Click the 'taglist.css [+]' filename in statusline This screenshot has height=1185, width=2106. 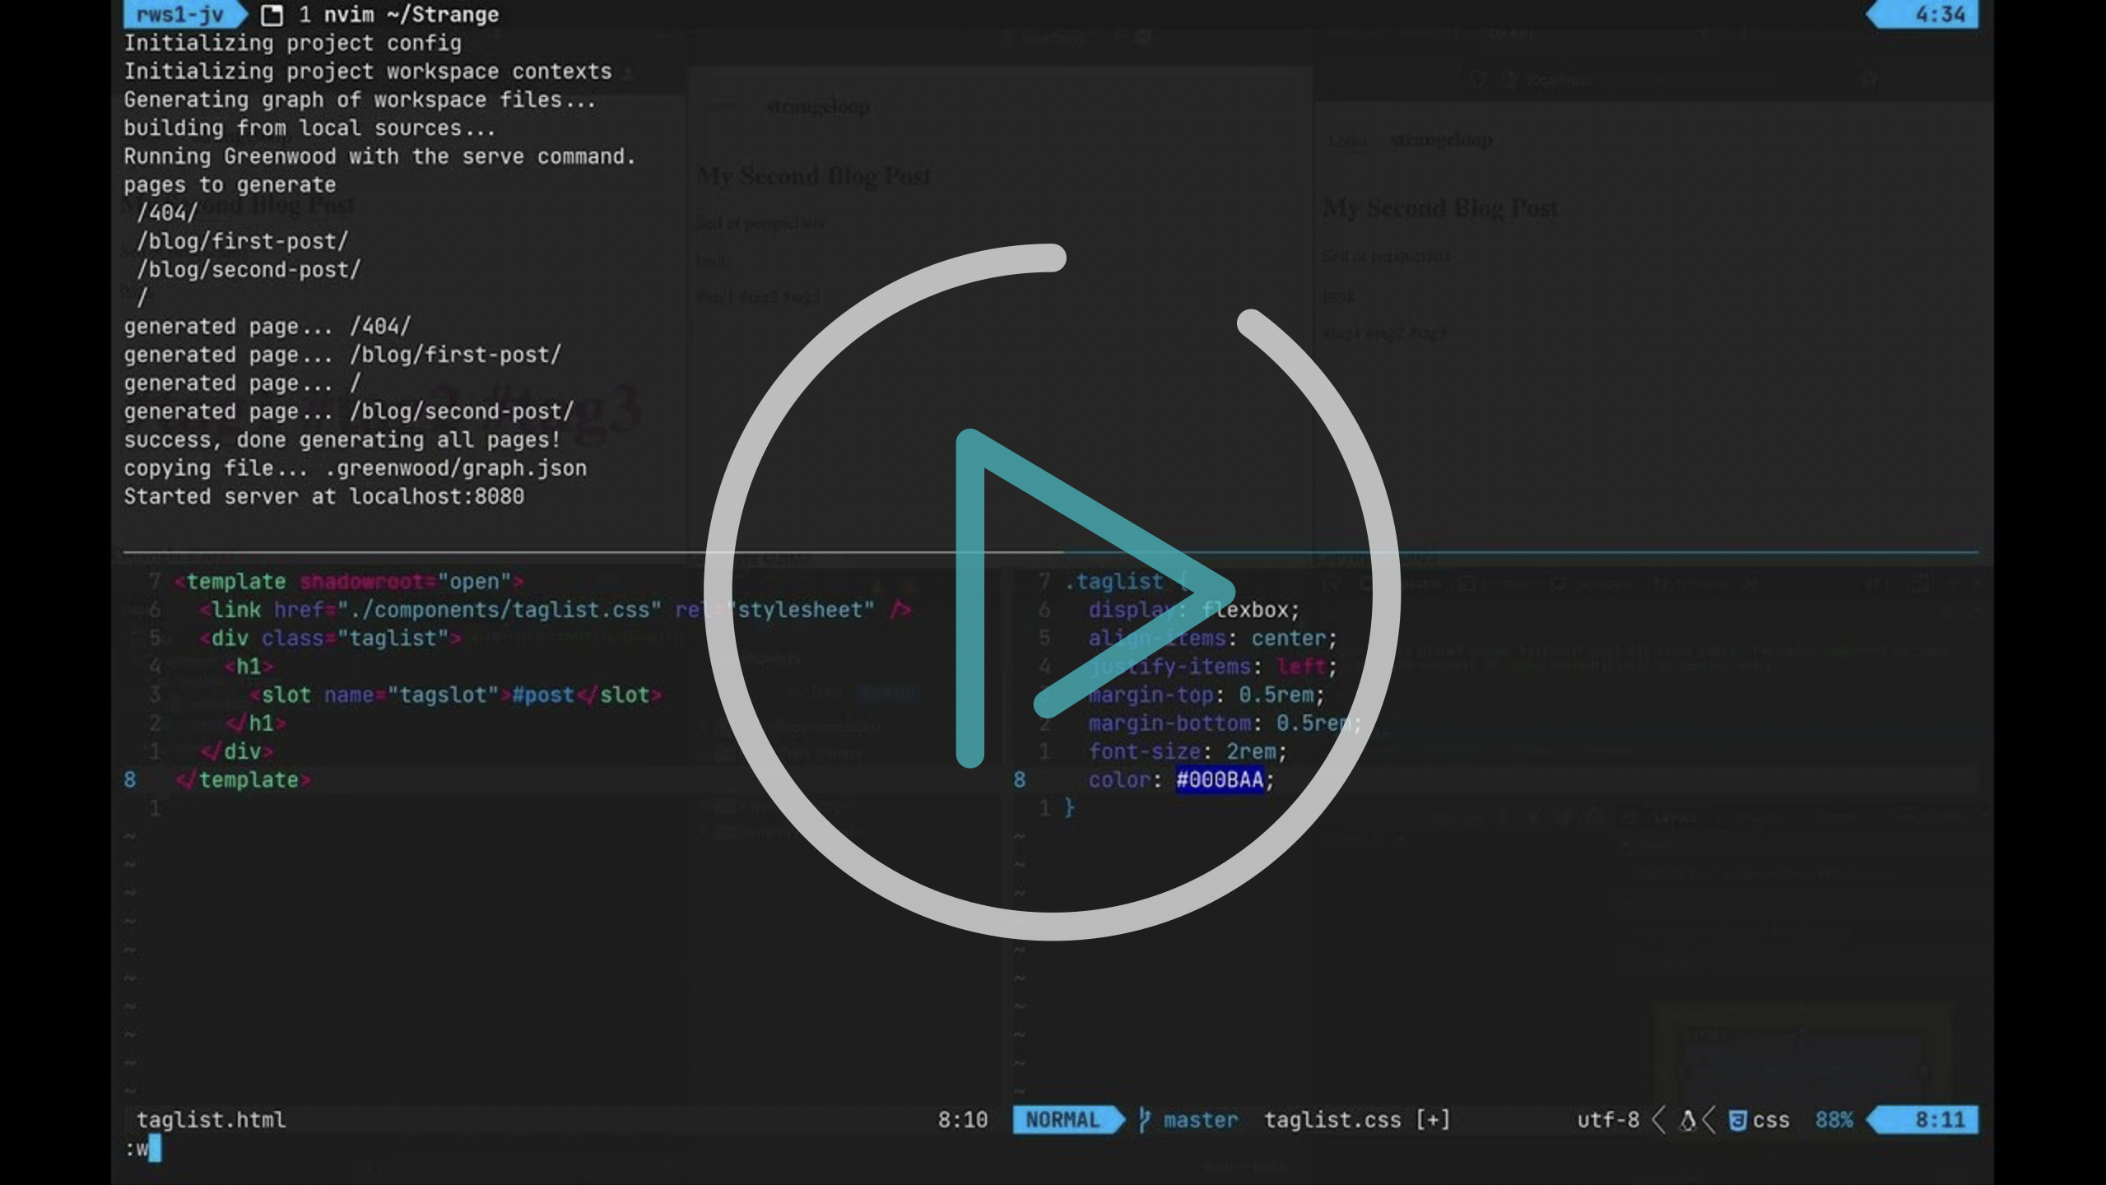click(1357, 1120)
